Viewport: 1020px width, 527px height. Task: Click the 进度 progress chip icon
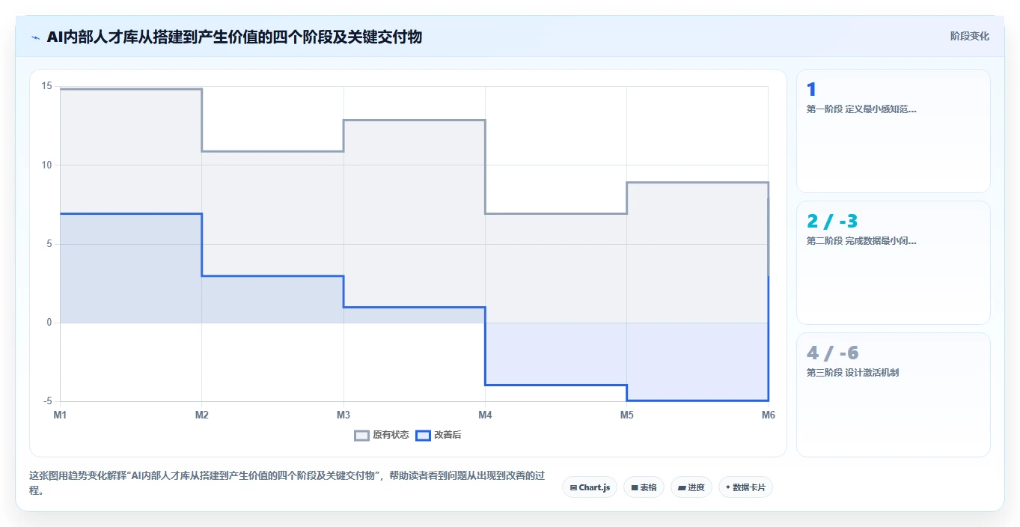pyautogui.click(x=682, y=487)
